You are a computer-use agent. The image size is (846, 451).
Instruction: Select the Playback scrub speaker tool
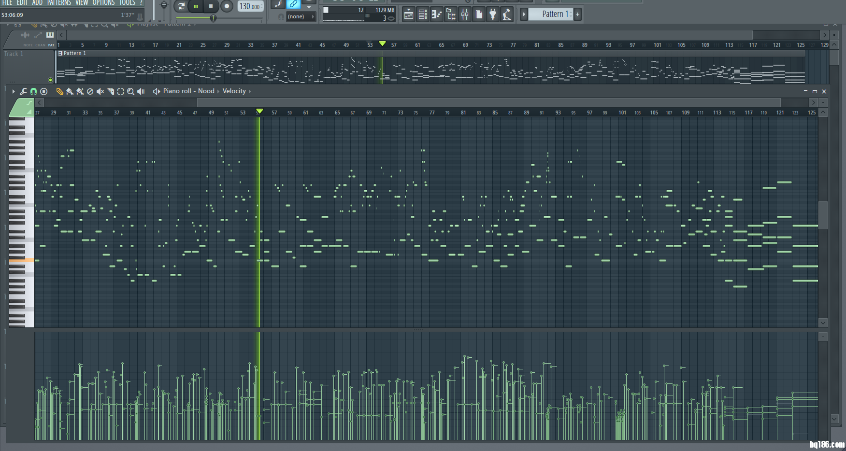click(141, 91)
